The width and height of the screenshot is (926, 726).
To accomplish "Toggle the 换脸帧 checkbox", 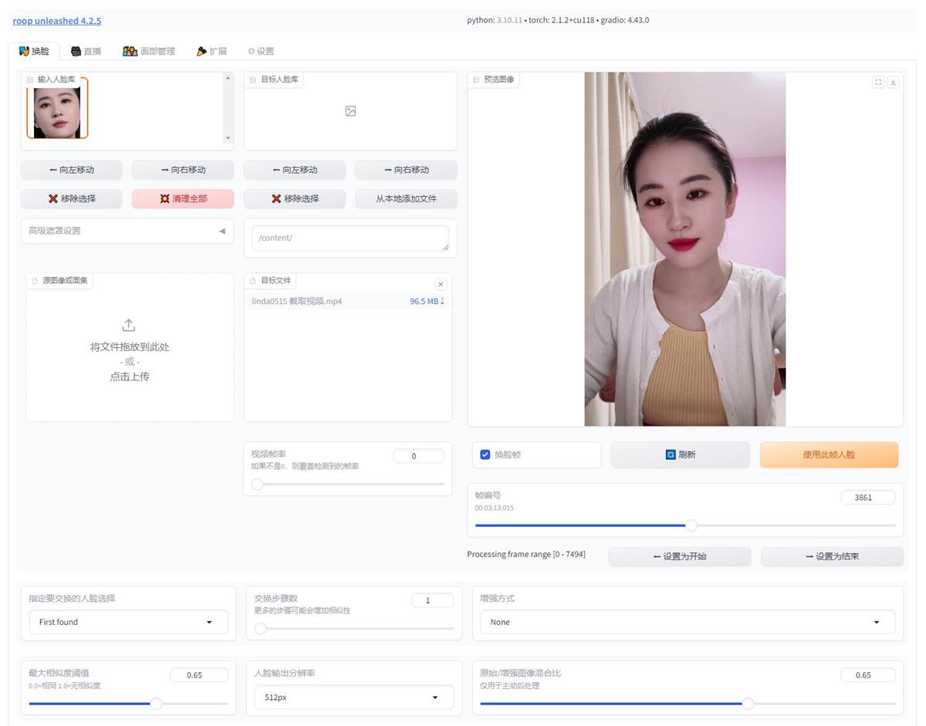I will 485,454.
